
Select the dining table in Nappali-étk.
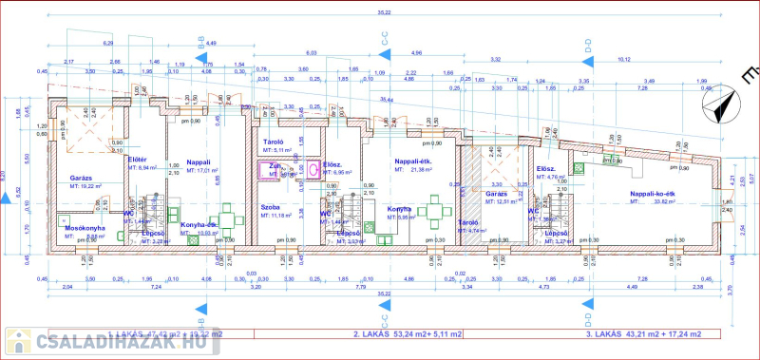434,211
